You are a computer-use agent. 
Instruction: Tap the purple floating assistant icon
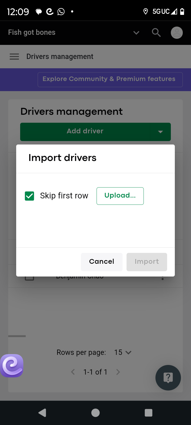[12, 366]
